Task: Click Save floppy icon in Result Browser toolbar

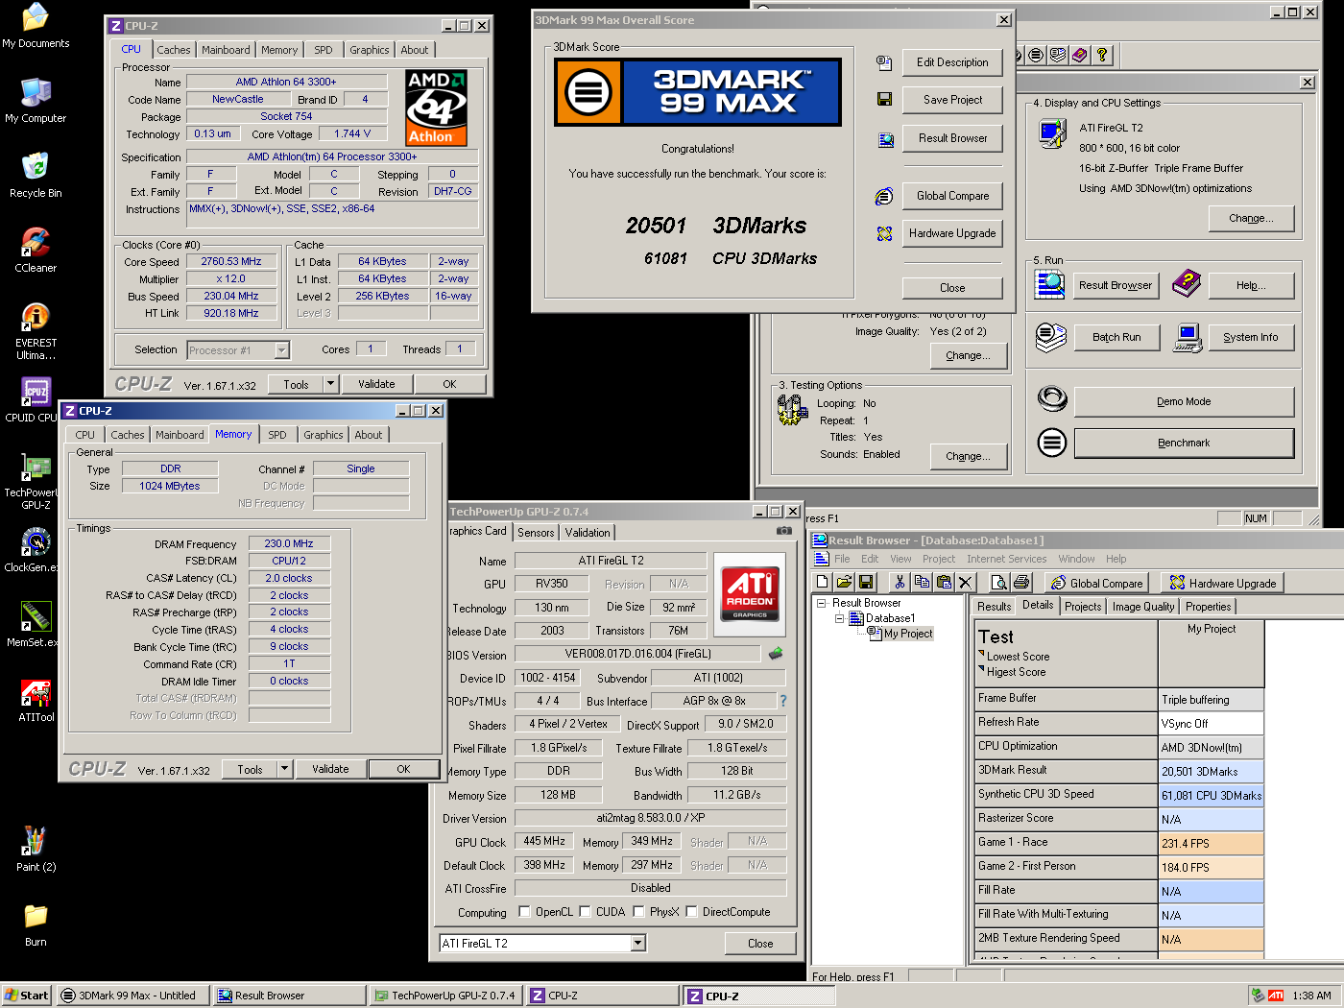Action: point(866,582)
